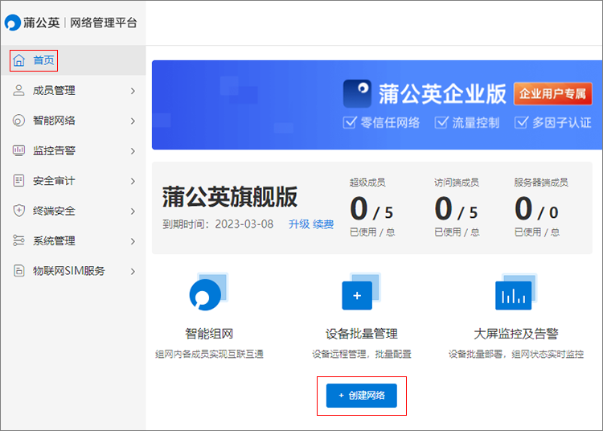Open the 安全审计 menu item

click(73, 181)
